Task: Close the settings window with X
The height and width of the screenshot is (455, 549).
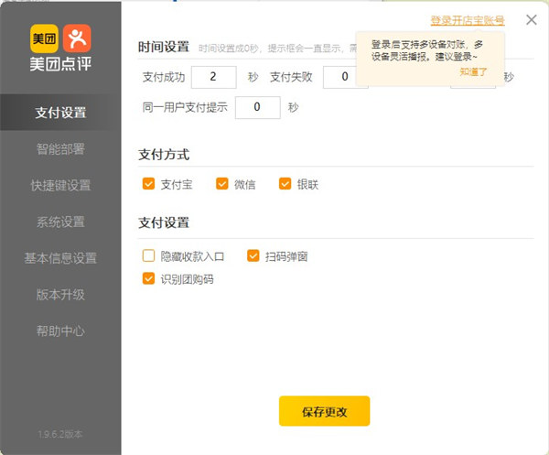Action: (x=532, y=19)
